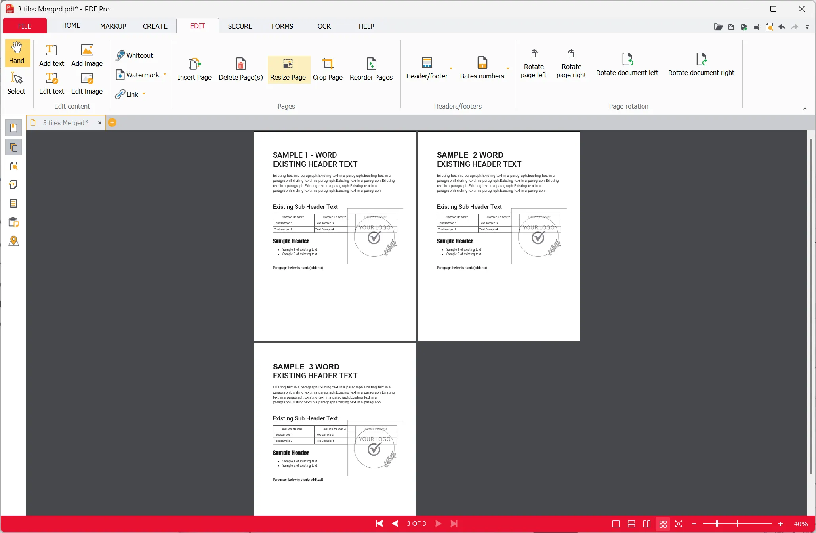Undo the last action
816x533 pixels.
coord(782,27)
